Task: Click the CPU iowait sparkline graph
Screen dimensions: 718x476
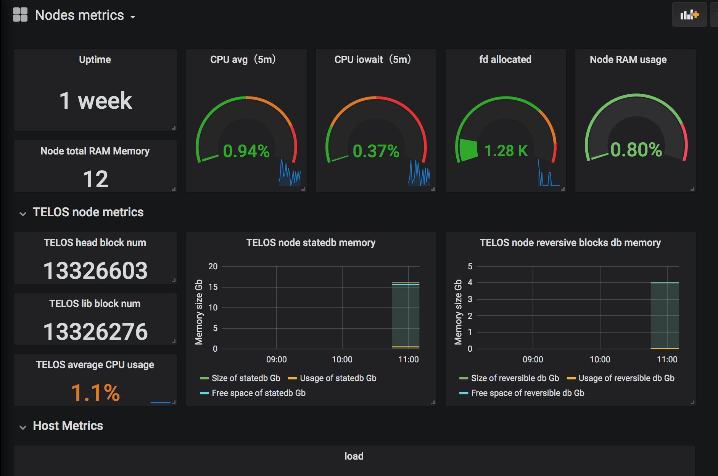Action: [419, 173]
